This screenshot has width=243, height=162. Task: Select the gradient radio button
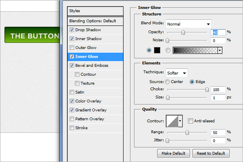(x=168, y=50)
